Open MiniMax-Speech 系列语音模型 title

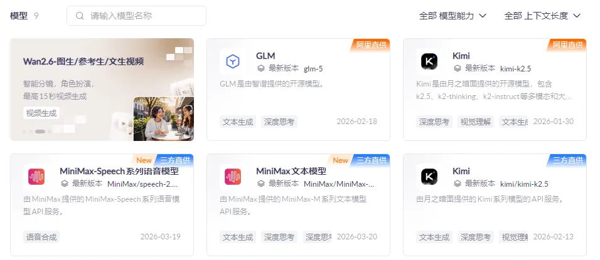point(119,171)
